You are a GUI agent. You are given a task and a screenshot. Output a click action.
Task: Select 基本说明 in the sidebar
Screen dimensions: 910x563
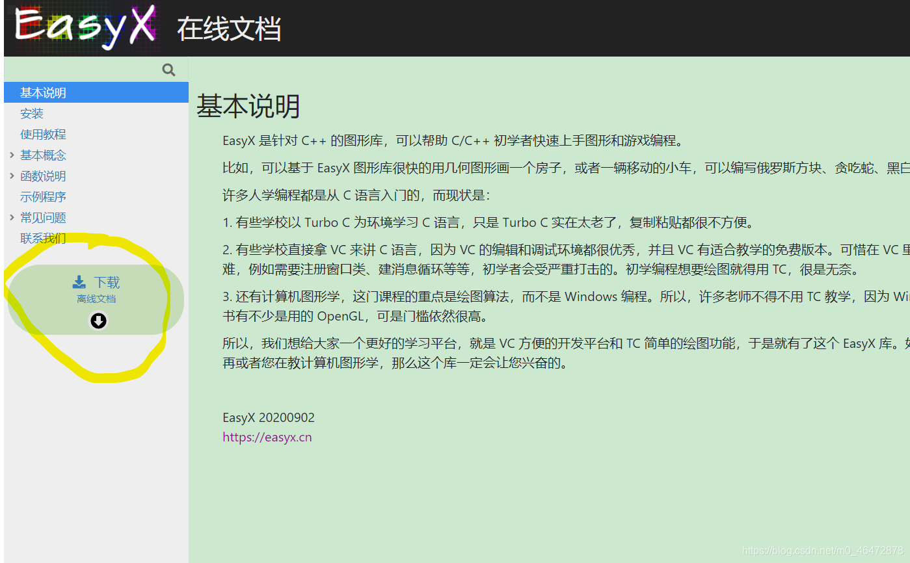(96, 92)
